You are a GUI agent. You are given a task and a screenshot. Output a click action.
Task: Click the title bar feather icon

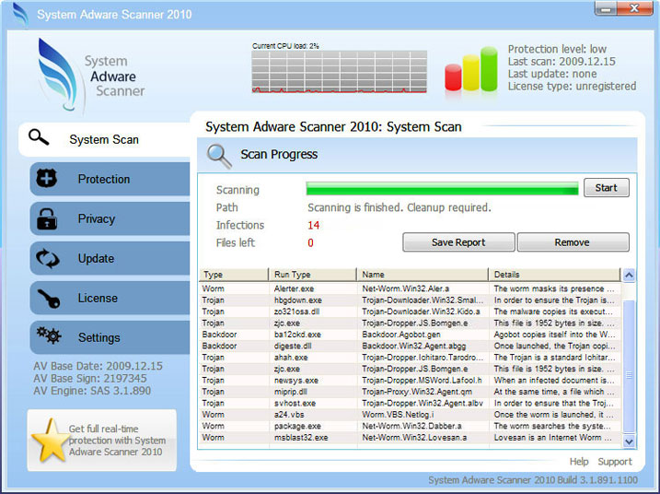[x=20, y=15]
